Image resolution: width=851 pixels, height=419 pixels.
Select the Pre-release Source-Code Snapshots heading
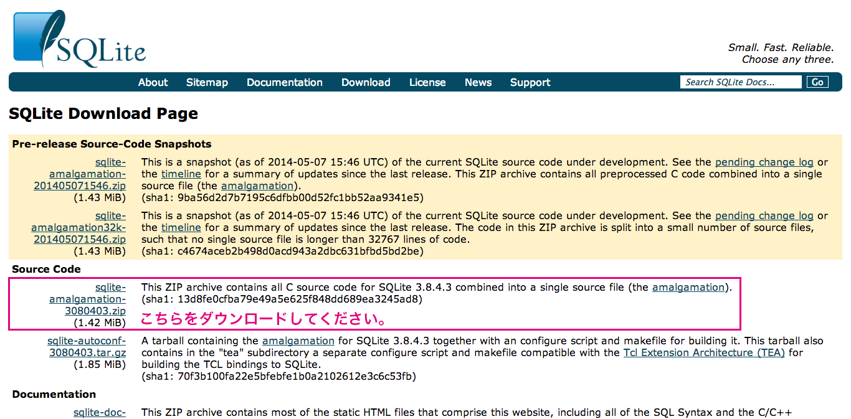[112, 144]
